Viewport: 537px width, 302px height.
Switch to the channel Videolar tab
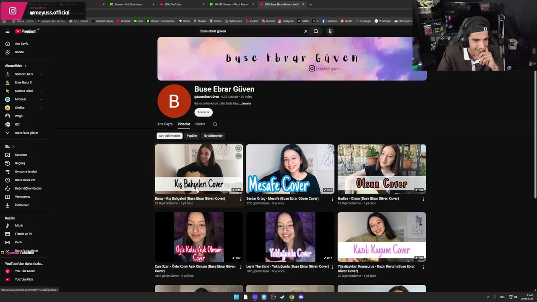pos(184,124)
